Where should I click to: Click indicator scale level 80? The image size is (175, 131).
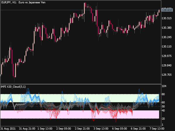(163, 94)
